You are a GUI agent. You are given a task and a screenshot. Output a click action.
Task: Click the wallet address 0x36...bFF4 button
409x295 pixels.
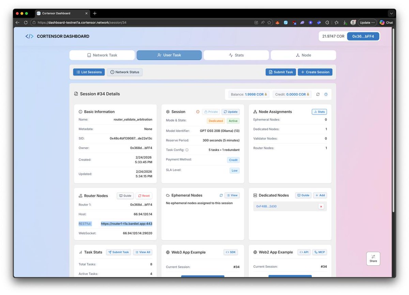(x=363, y=36)
